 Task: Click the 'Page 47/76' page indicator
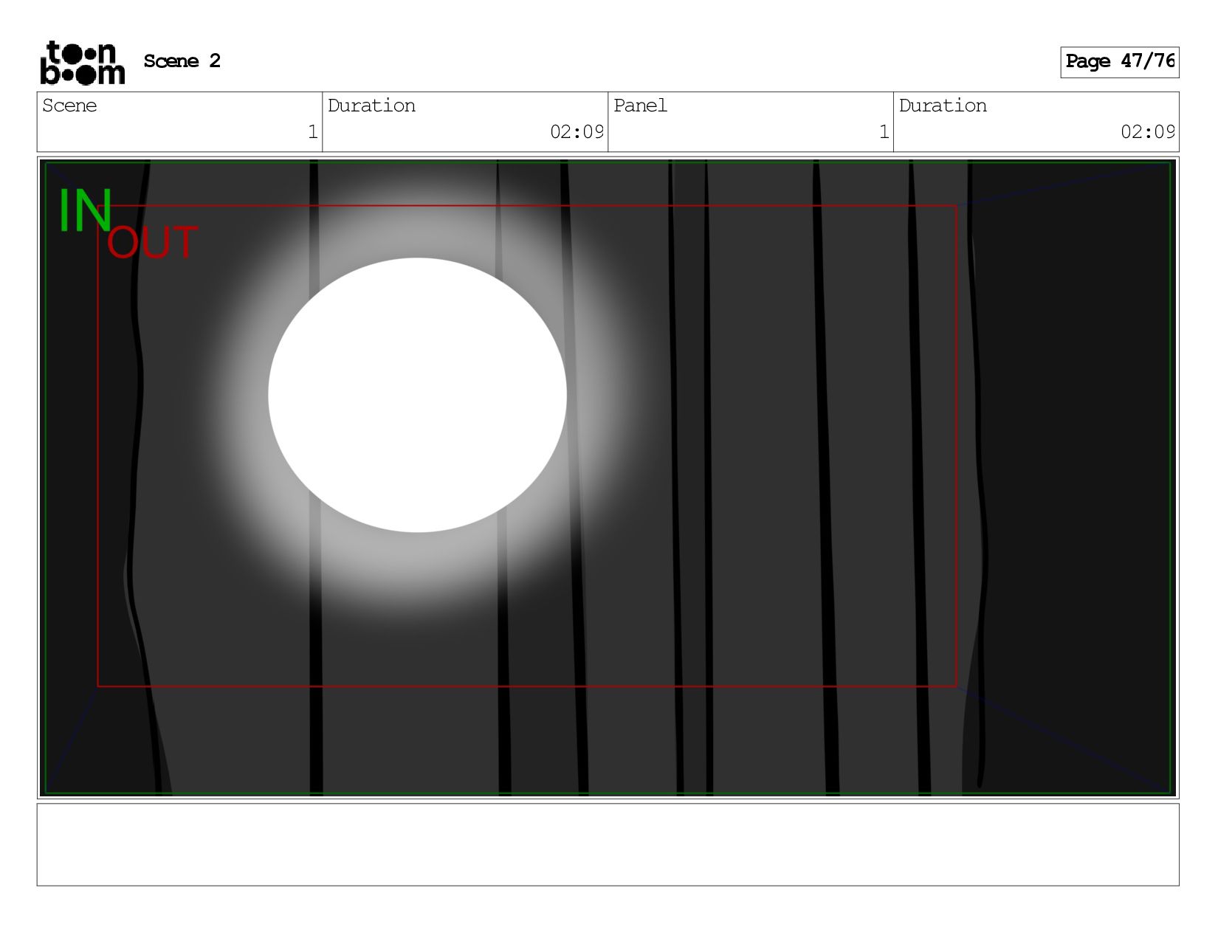pos(1120,62)
